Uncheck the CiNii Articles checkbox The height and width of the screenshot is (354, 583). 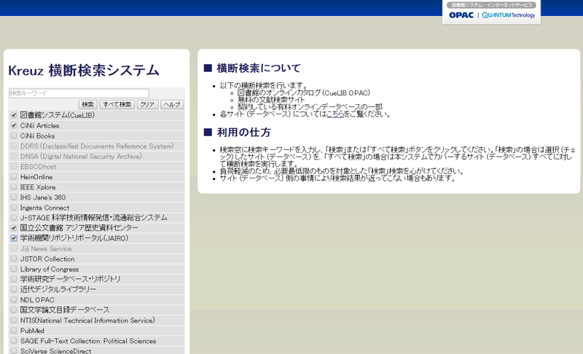click(x=14, y=125)
